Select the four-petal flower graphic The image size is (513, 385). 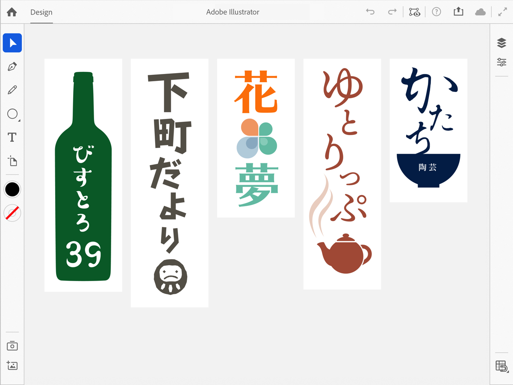(x=256, y=138)
